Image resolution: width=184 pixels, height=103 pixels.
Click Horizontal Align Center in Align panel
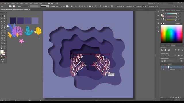[x=165, y=50]
